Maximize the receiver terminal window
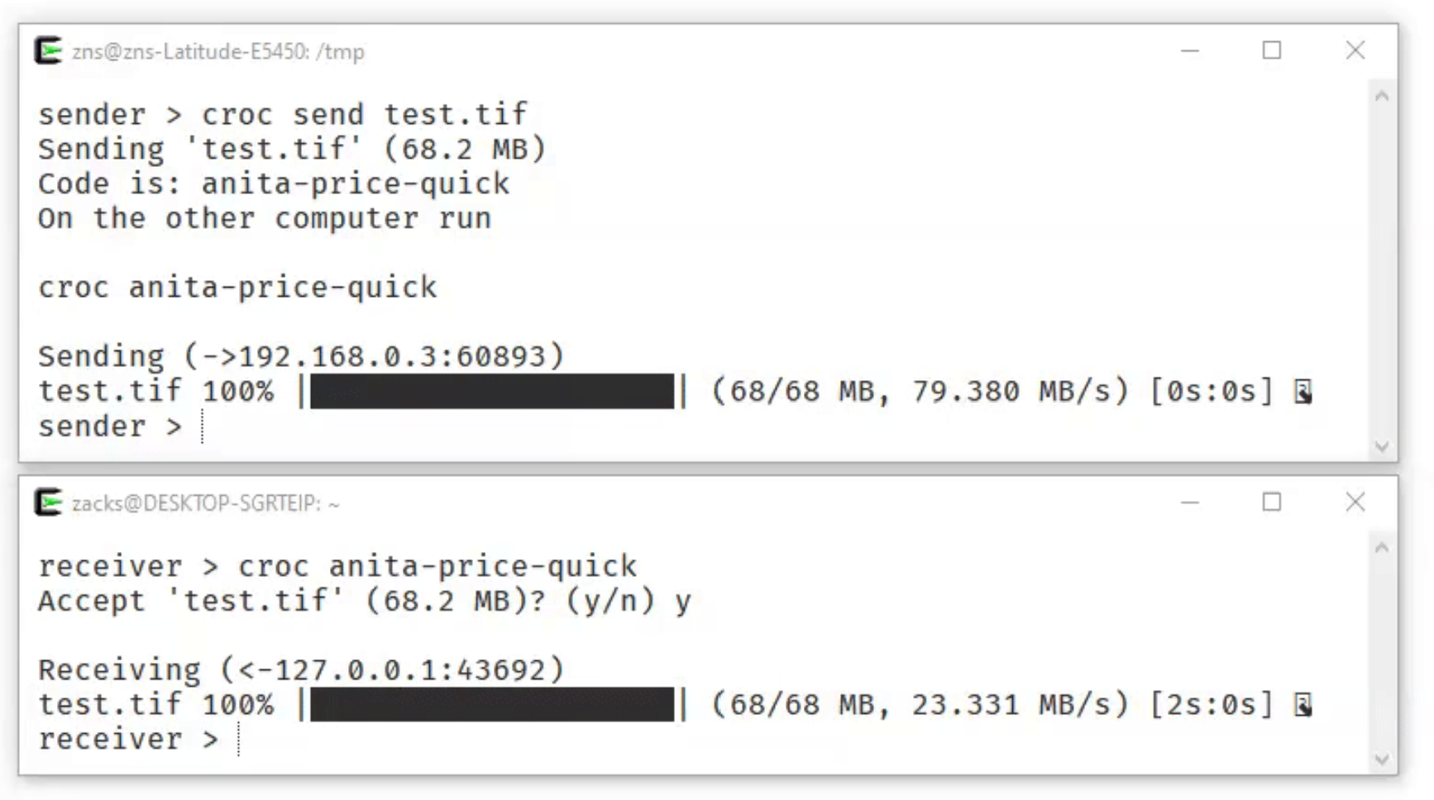1434x800 pixels. [1271, 502]
